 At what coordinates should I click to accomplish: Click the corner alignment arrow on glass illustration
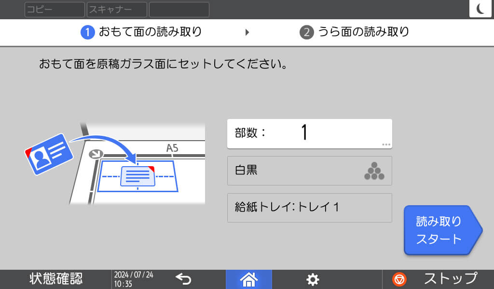(96, 154)
